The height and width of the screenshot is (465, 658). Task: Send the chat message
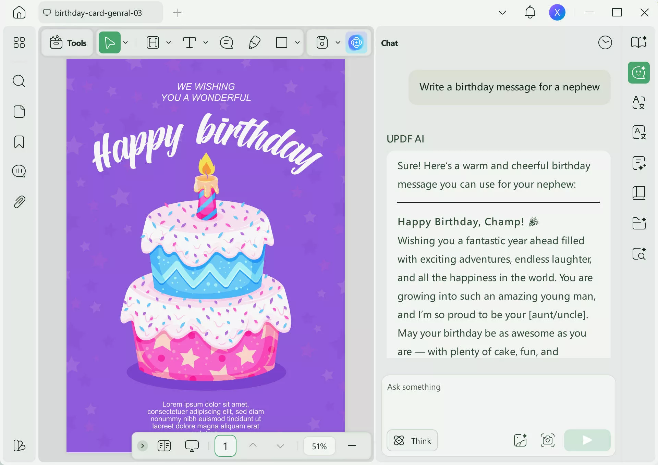click(587, 441)
